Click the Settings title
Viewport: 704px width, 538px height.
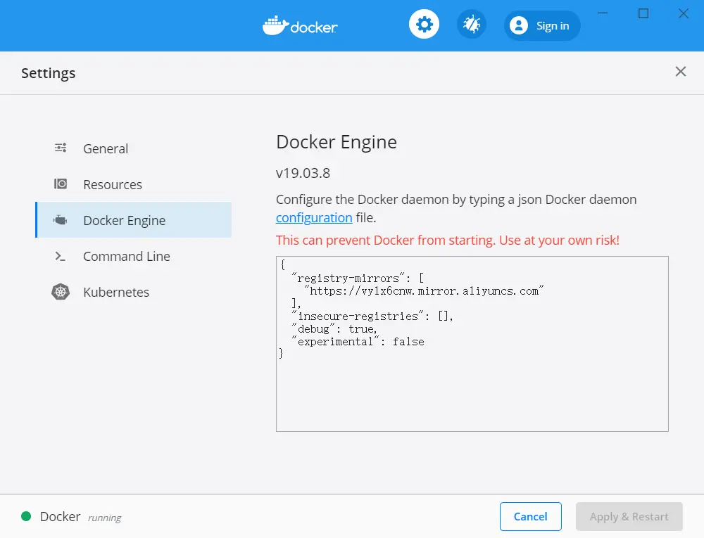point(49,72)
